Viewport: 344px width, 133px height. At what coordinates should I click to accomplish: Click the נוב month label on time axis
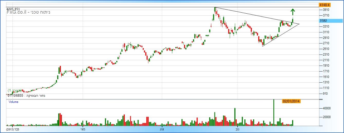click(237, 129)
